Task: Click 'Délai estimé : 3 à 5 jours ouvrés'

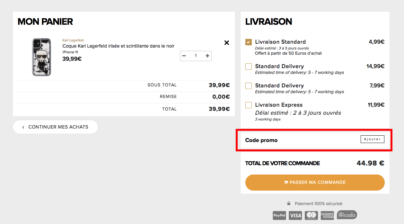Action: [282, 48]
